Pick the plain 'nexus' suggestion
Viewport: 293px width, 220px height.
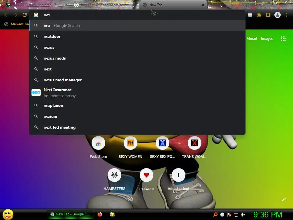(137, 47)
